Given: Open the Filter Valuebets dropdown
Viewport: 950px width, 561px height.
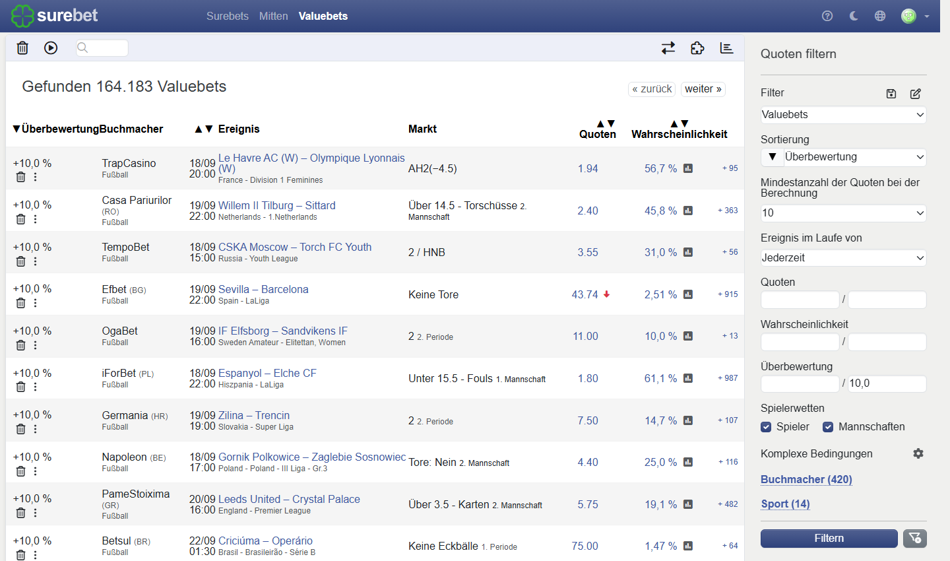Looking at the screenshot, I should tap(843, 115).
